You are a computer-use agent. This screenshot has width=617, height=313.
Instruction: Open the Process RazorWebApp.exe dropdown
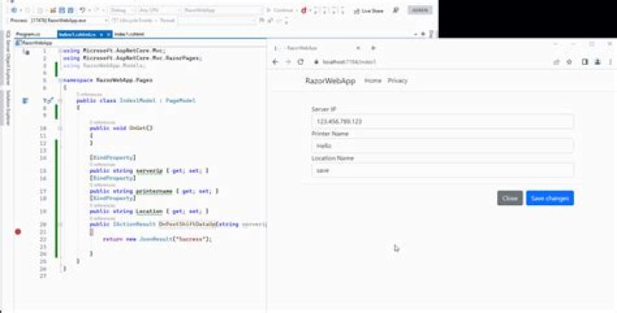click(69, 21)
